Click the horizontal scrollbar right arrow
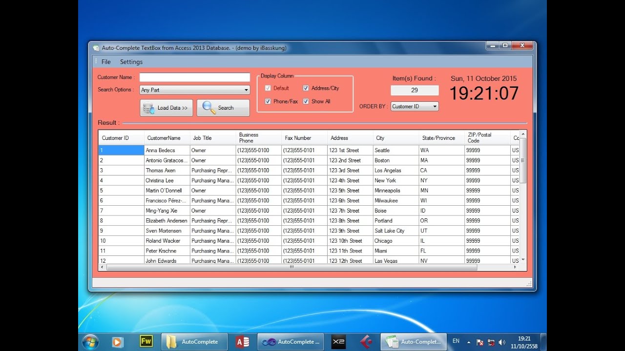 pos(515,267)
